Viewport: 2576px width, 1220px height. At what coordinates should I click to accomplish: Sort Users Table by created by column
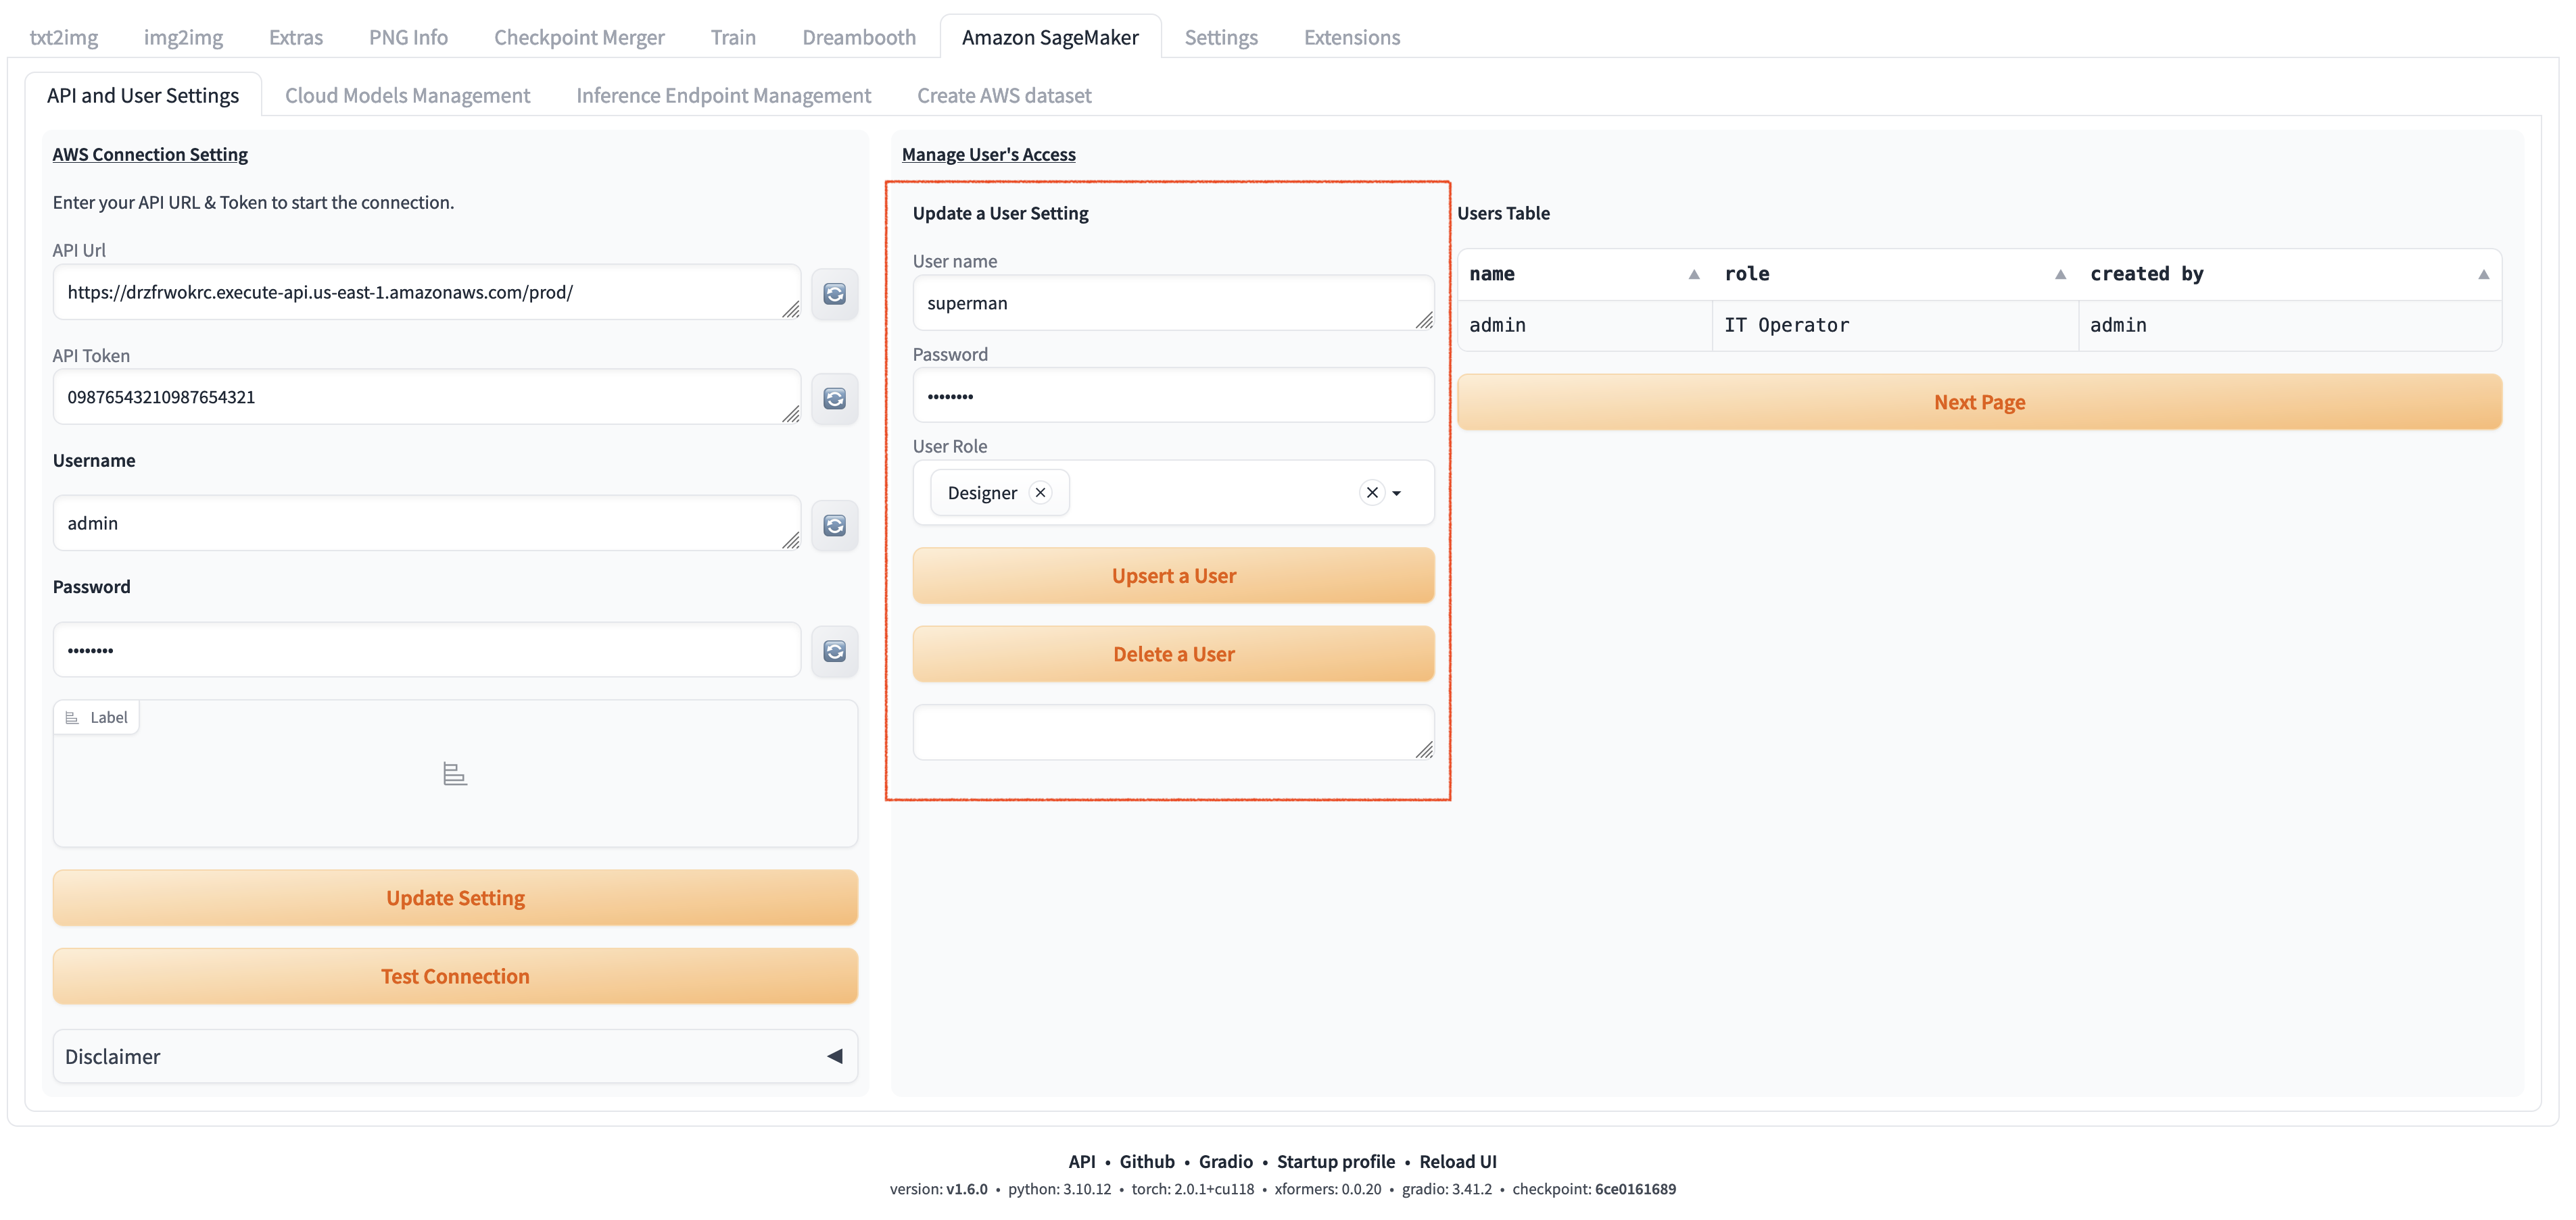coord(2483,275)
